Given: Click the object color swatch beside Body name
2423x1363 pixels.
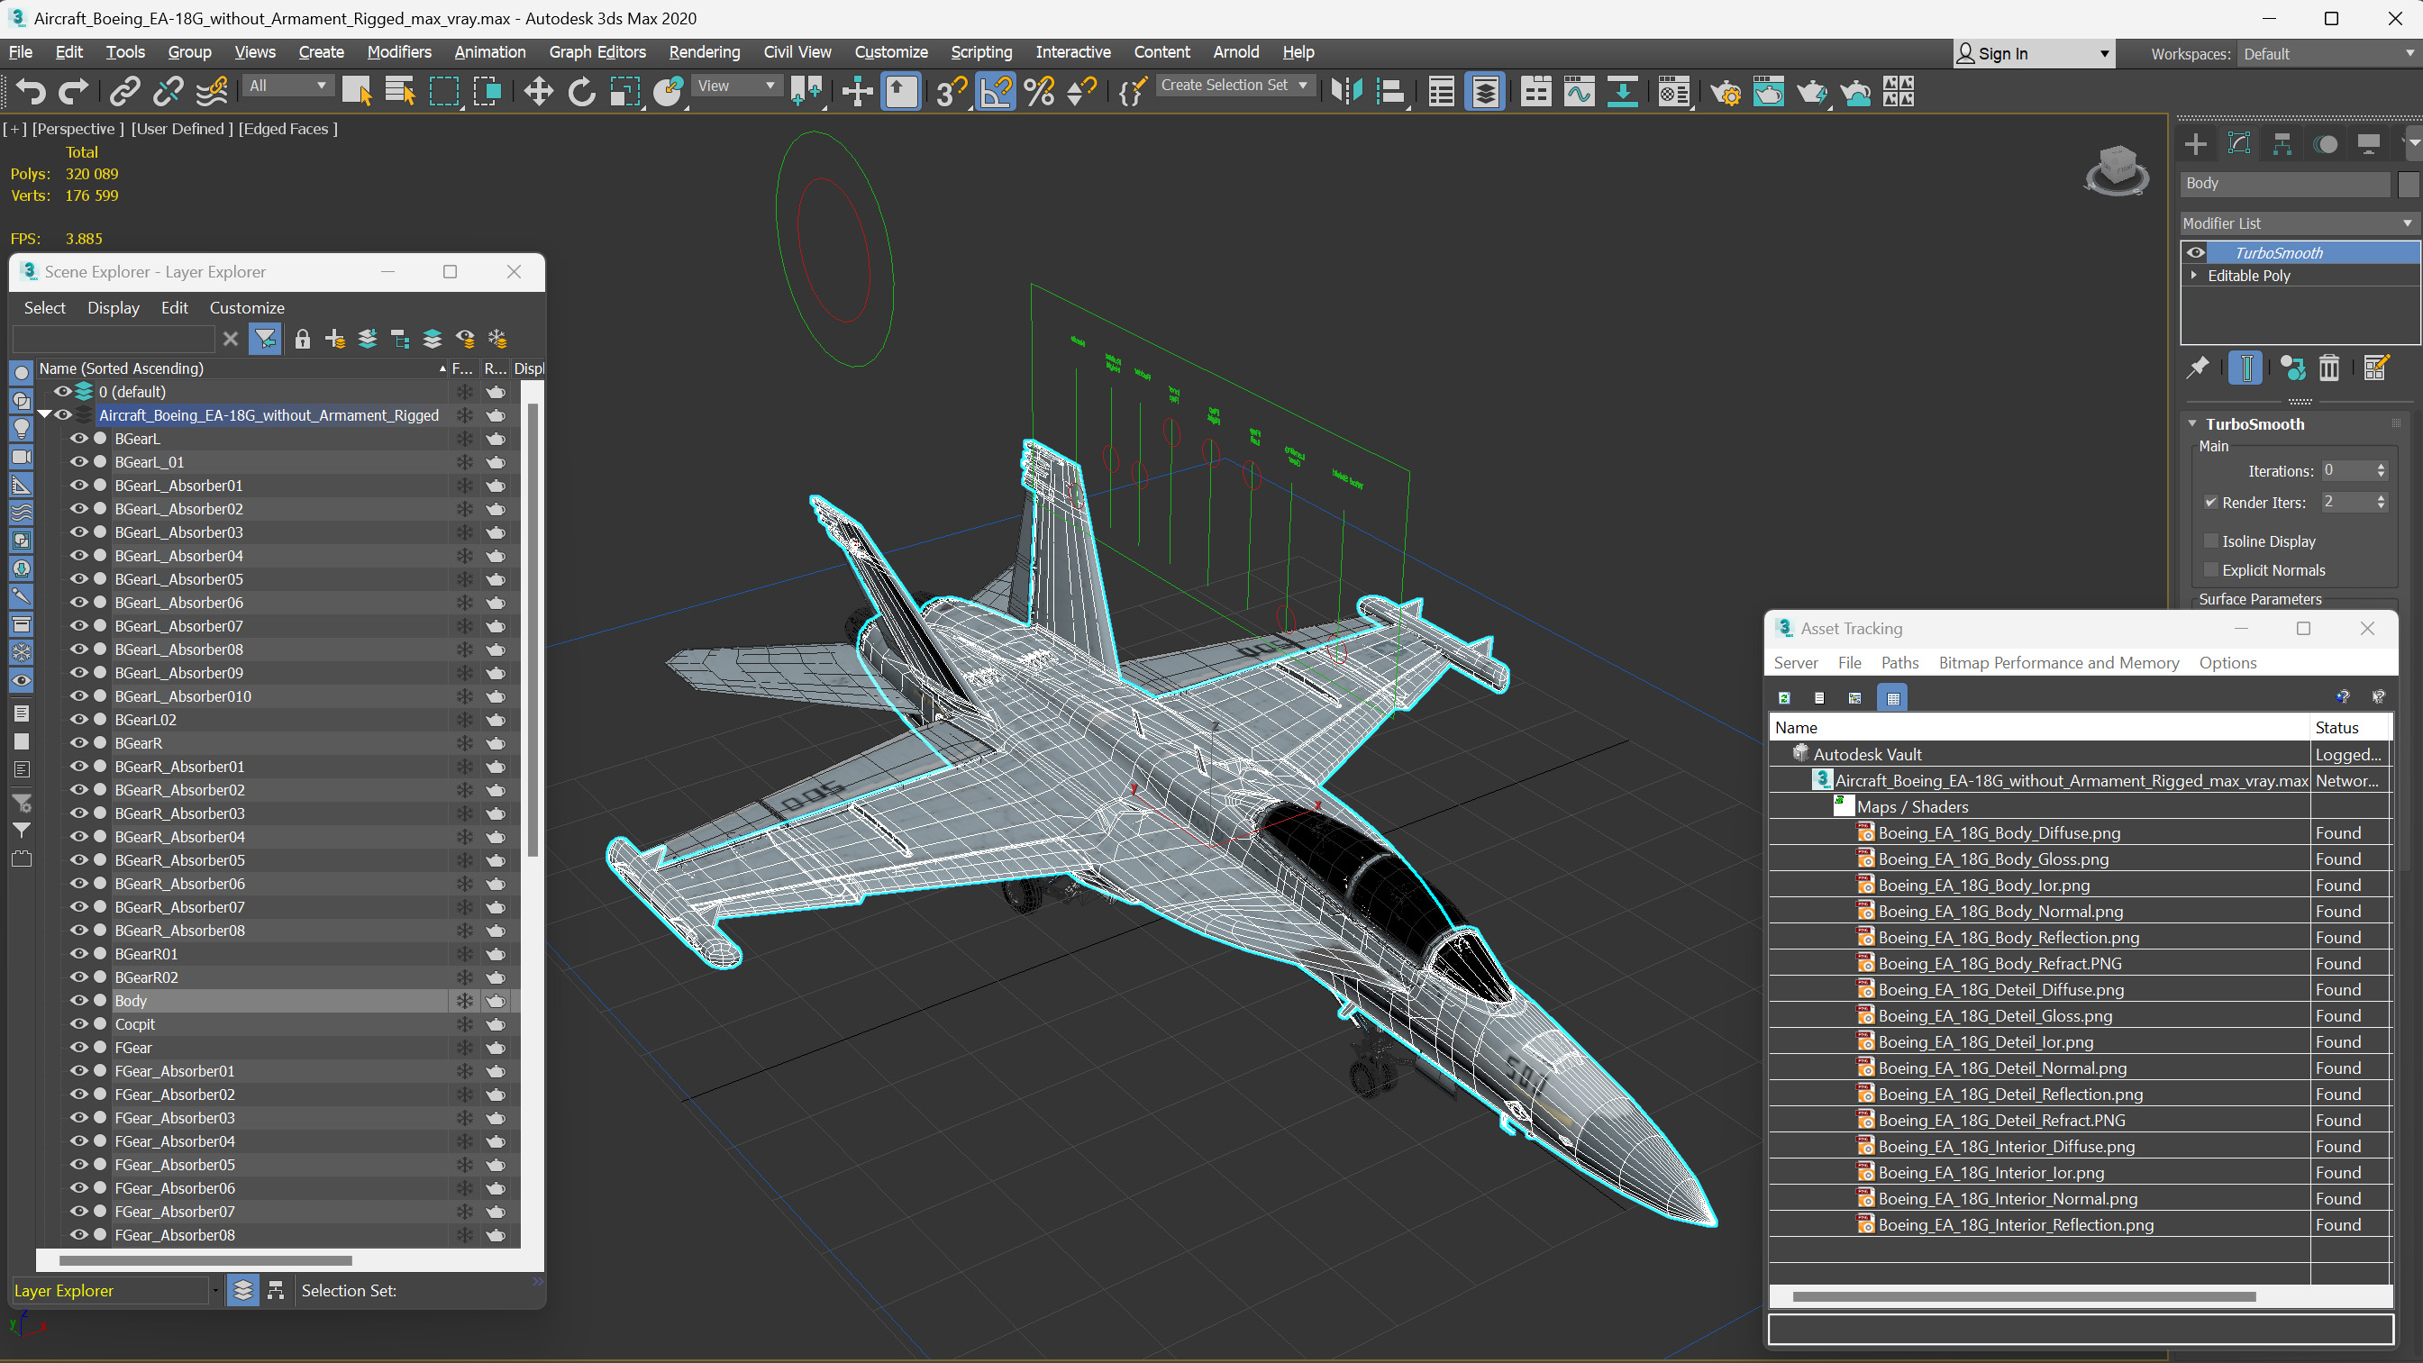Looking at the screenshot, I should coord(2407,184).
